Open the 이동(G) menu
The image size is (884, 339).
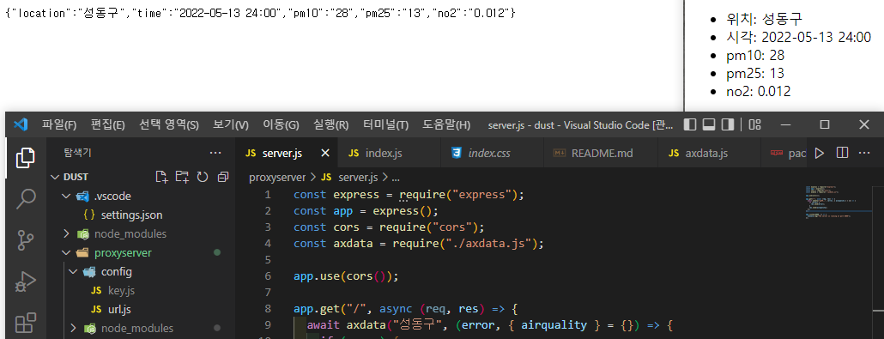[281, 124]
